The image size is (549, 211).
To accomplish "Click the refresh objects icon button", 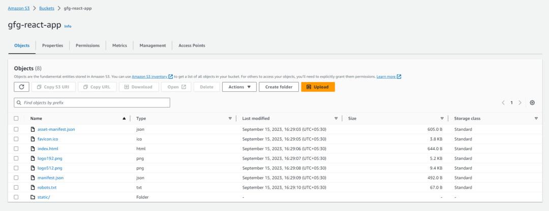I will click(x=21, y=87).
